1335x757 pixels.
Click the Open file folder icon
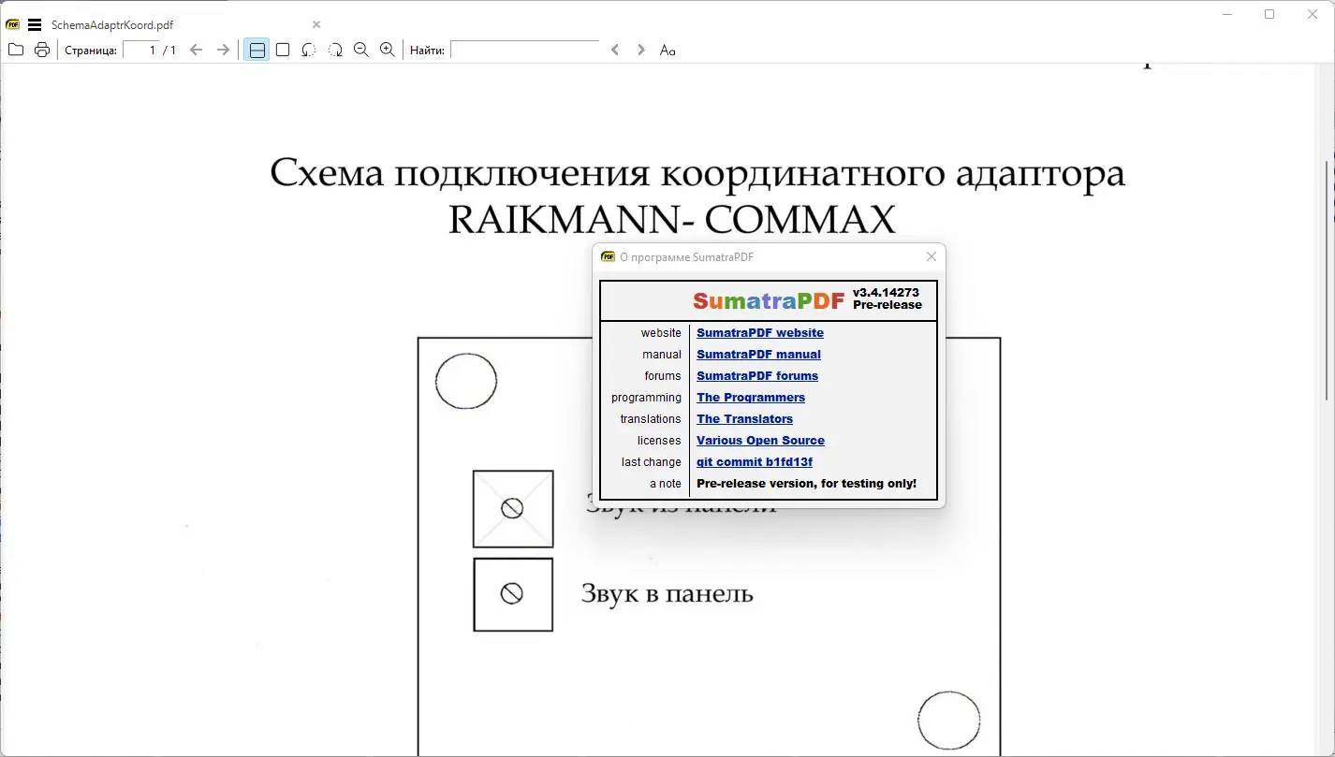pos(15,50)
